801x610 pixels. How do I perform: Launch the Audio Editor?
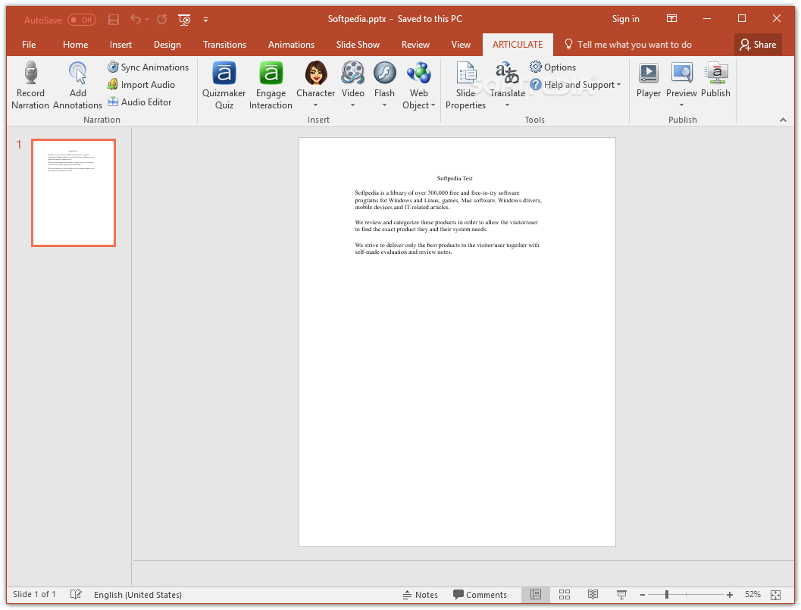(x=139, y=102)
